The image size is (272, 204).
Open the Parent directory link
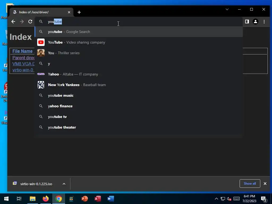[x=23, y=58]
